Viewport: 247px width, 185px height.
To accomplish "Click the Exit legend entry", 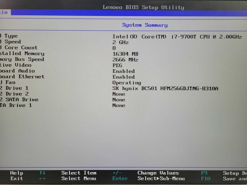I will click(x=17, y=179).
